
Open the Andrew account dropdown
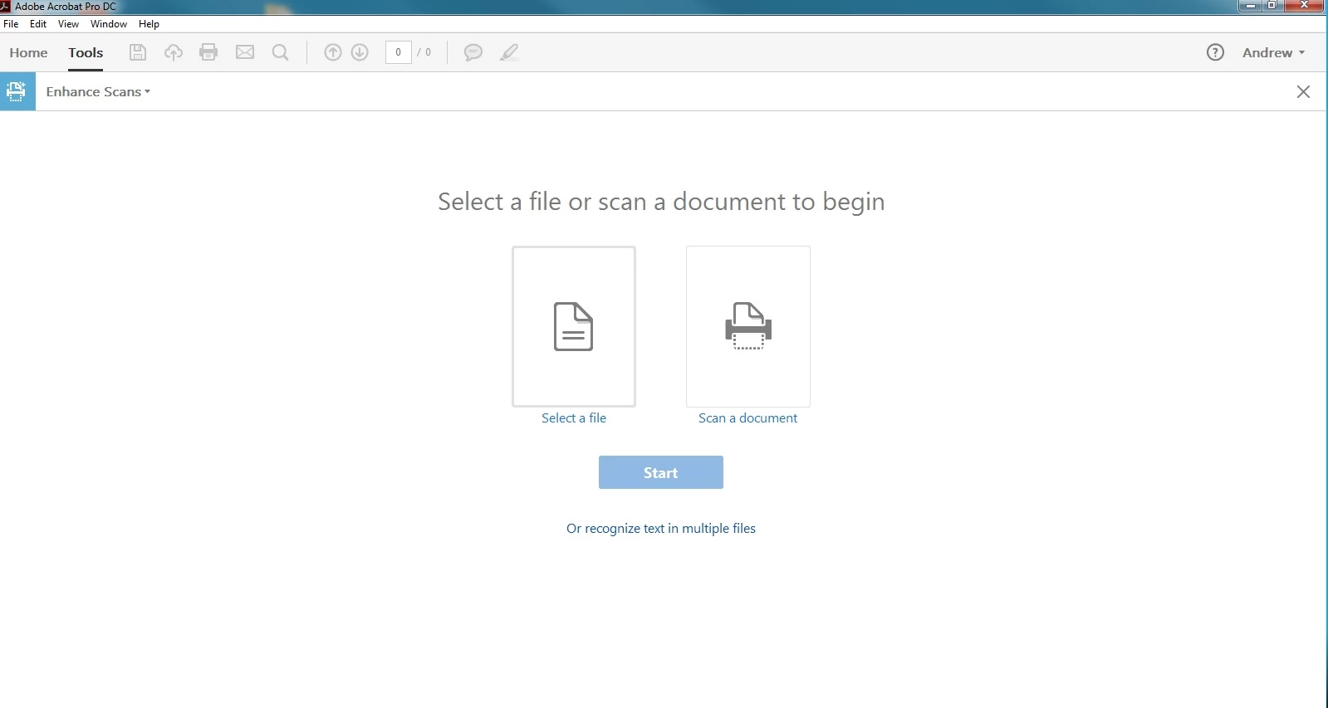(1273, 52)
